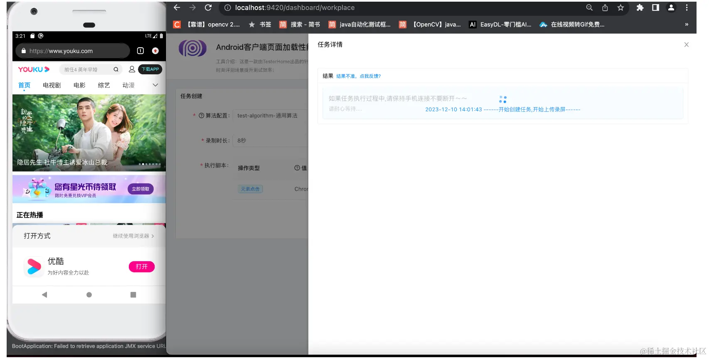The height and width of the screenshot is (358, 709).
Task: Click the pink 打开 button for 优酷
Action: pyautogui.click(x=142, y=267)
